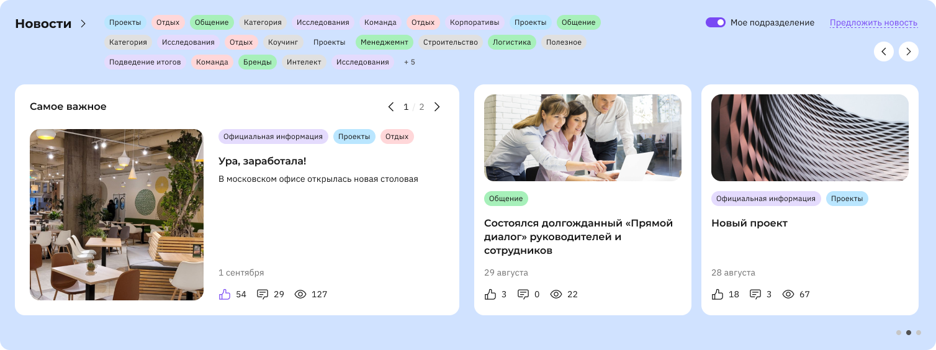Click "Официальная информация" tag on "Новый проект" card
Screen dimensions: 936x350
766,199
